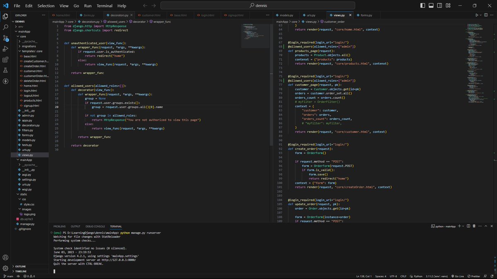Toggle the Primary Side Bar layout button

(422, 6)
